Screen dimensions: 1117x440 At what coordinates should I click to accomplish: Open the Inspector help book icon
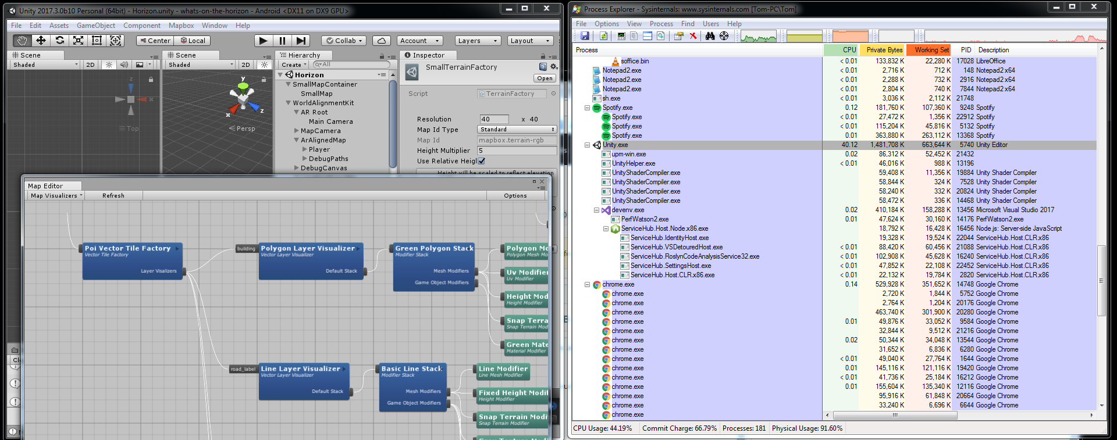point(543,67)
